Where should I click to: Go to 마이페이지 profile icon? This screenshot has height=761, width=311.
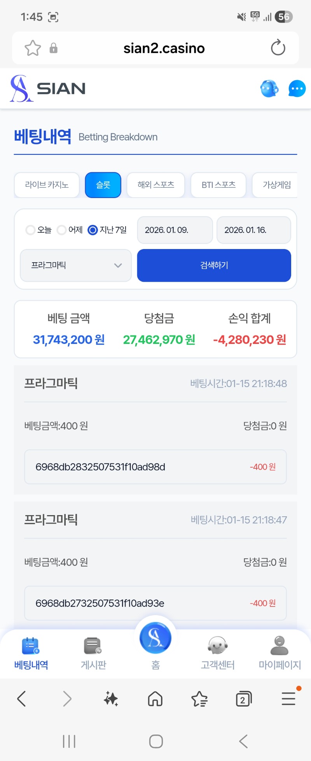(x=280, y=647)
